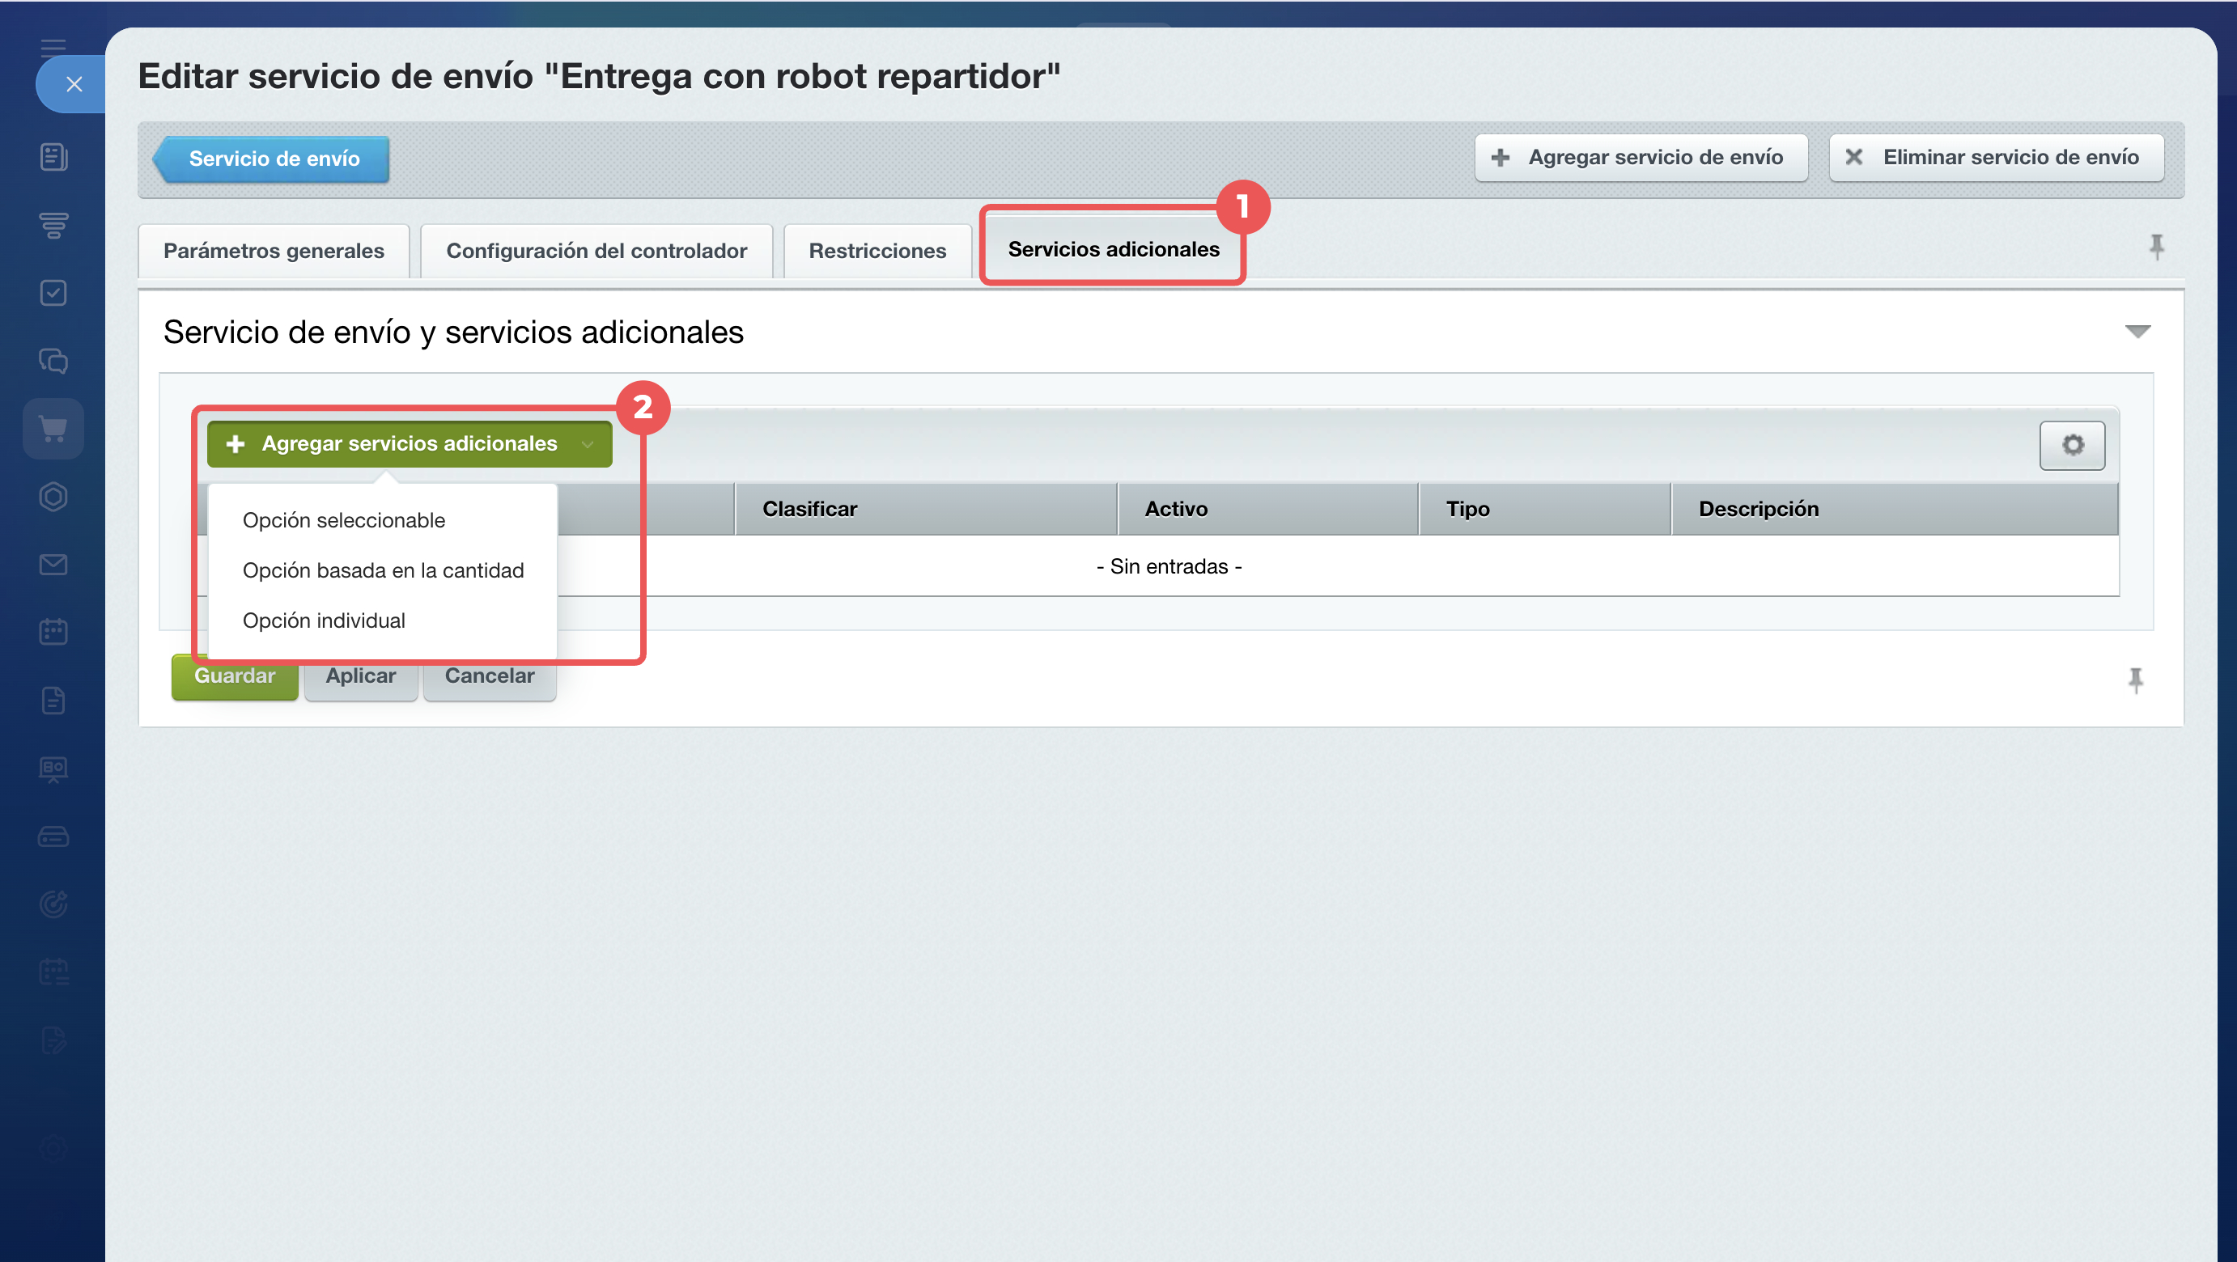
Task: Click the calendar list sidebar icon
Action: (x=54, y=972)
